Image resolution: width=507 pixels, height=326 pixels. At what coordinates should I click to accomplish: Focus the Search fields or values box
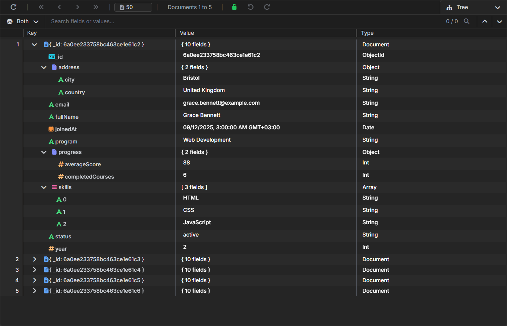coord(243,21)
